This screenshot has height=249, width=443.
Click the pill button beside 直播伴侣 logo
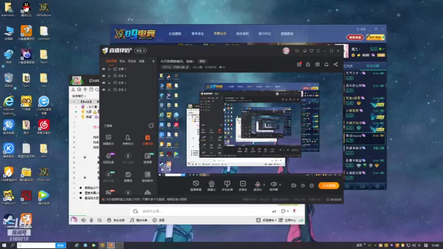(x=141, y=51)
